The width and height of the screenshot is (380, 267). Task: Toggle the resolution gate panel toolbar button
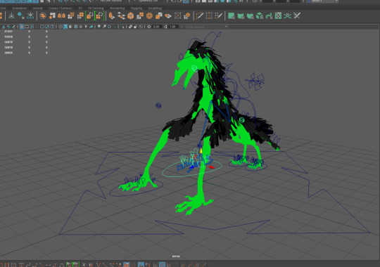pos(32,27)
